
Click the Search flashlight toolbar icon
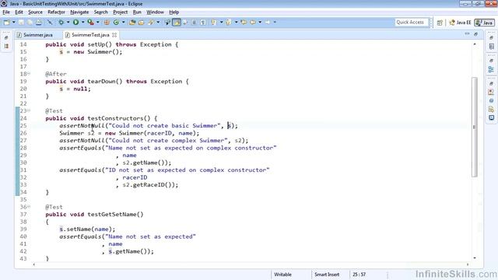click(150, 23)
